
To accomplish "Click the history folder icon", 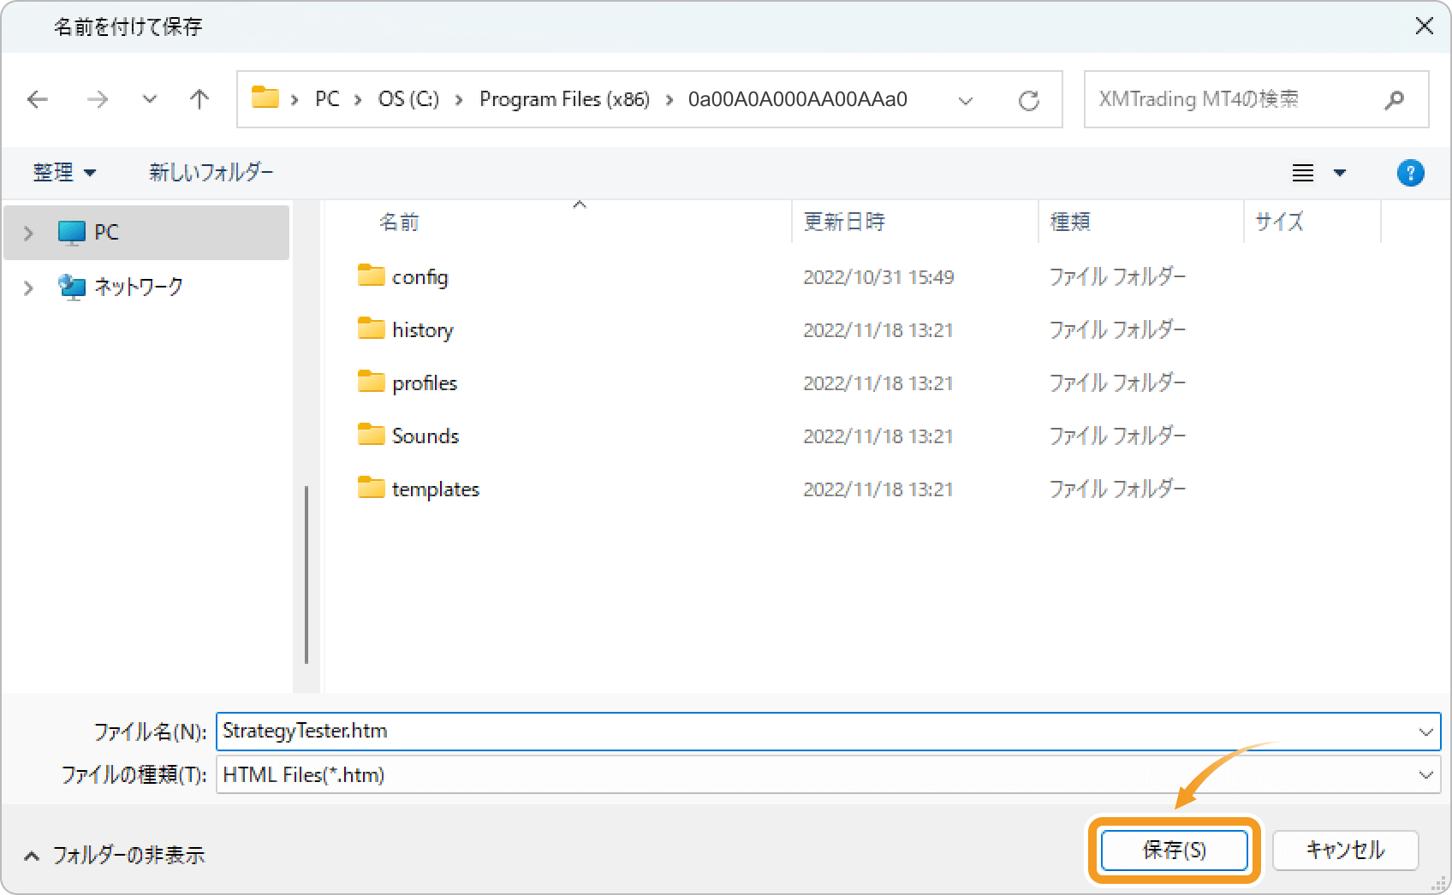I will (x=371, y=328).
